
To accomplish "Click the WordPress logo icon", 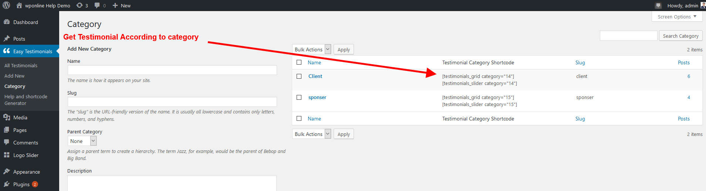I will [x=6, y=6].
